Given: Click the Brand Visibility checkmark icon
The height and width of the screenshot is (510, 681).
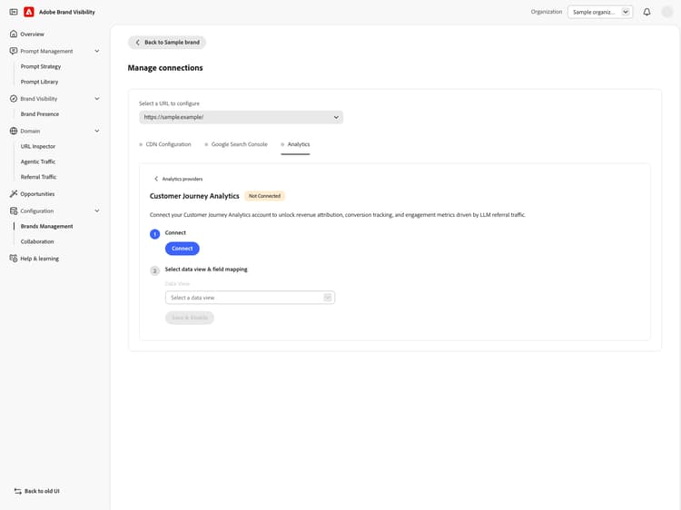Looking at the screenshot, I should tap(14, 99).
